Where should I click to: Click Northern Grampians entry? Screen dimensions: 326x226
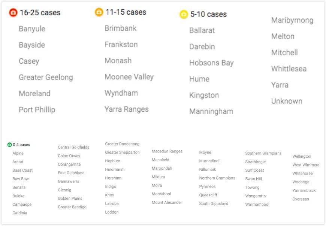tap(217, 178)
